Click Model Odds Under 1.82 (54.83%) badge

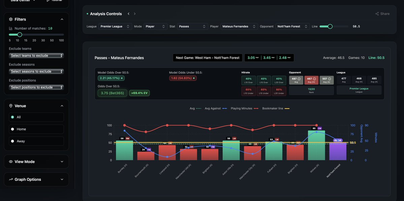point(183,78)
